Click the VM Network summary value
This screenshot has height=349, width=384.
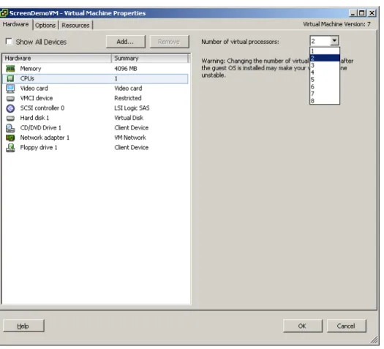tap(130, 138)
